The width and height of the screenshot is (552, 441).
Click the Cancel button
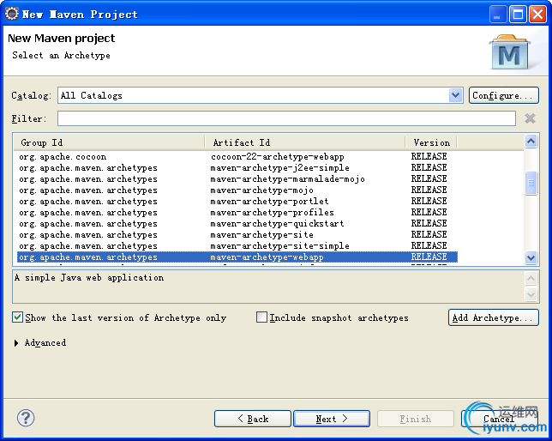499,419
